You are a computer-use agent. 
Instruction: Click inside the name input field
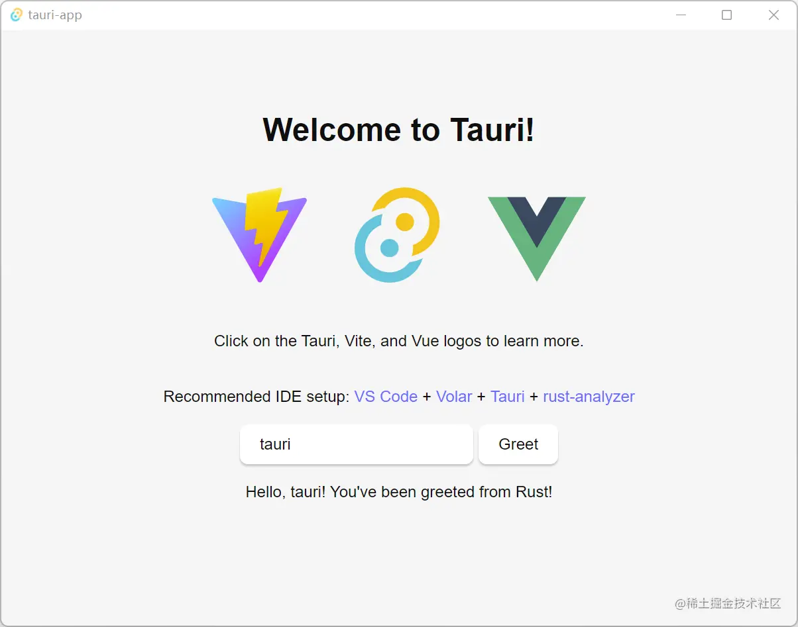(356, 444)
